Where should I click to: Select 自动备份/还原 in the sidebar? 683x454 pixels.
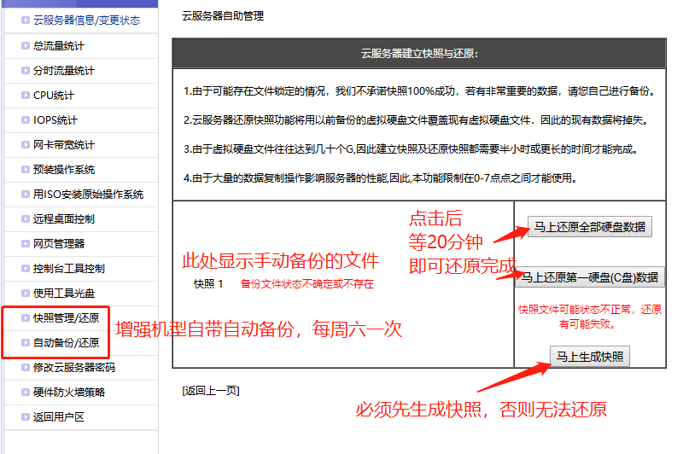pyautogui.click(x=66, y=343)
